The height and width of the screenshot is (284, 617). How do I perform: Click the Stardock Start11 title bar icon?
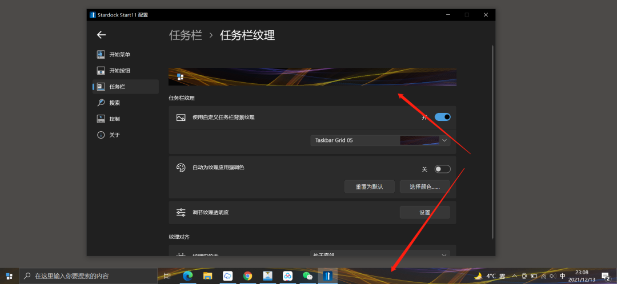pos(93,15)
